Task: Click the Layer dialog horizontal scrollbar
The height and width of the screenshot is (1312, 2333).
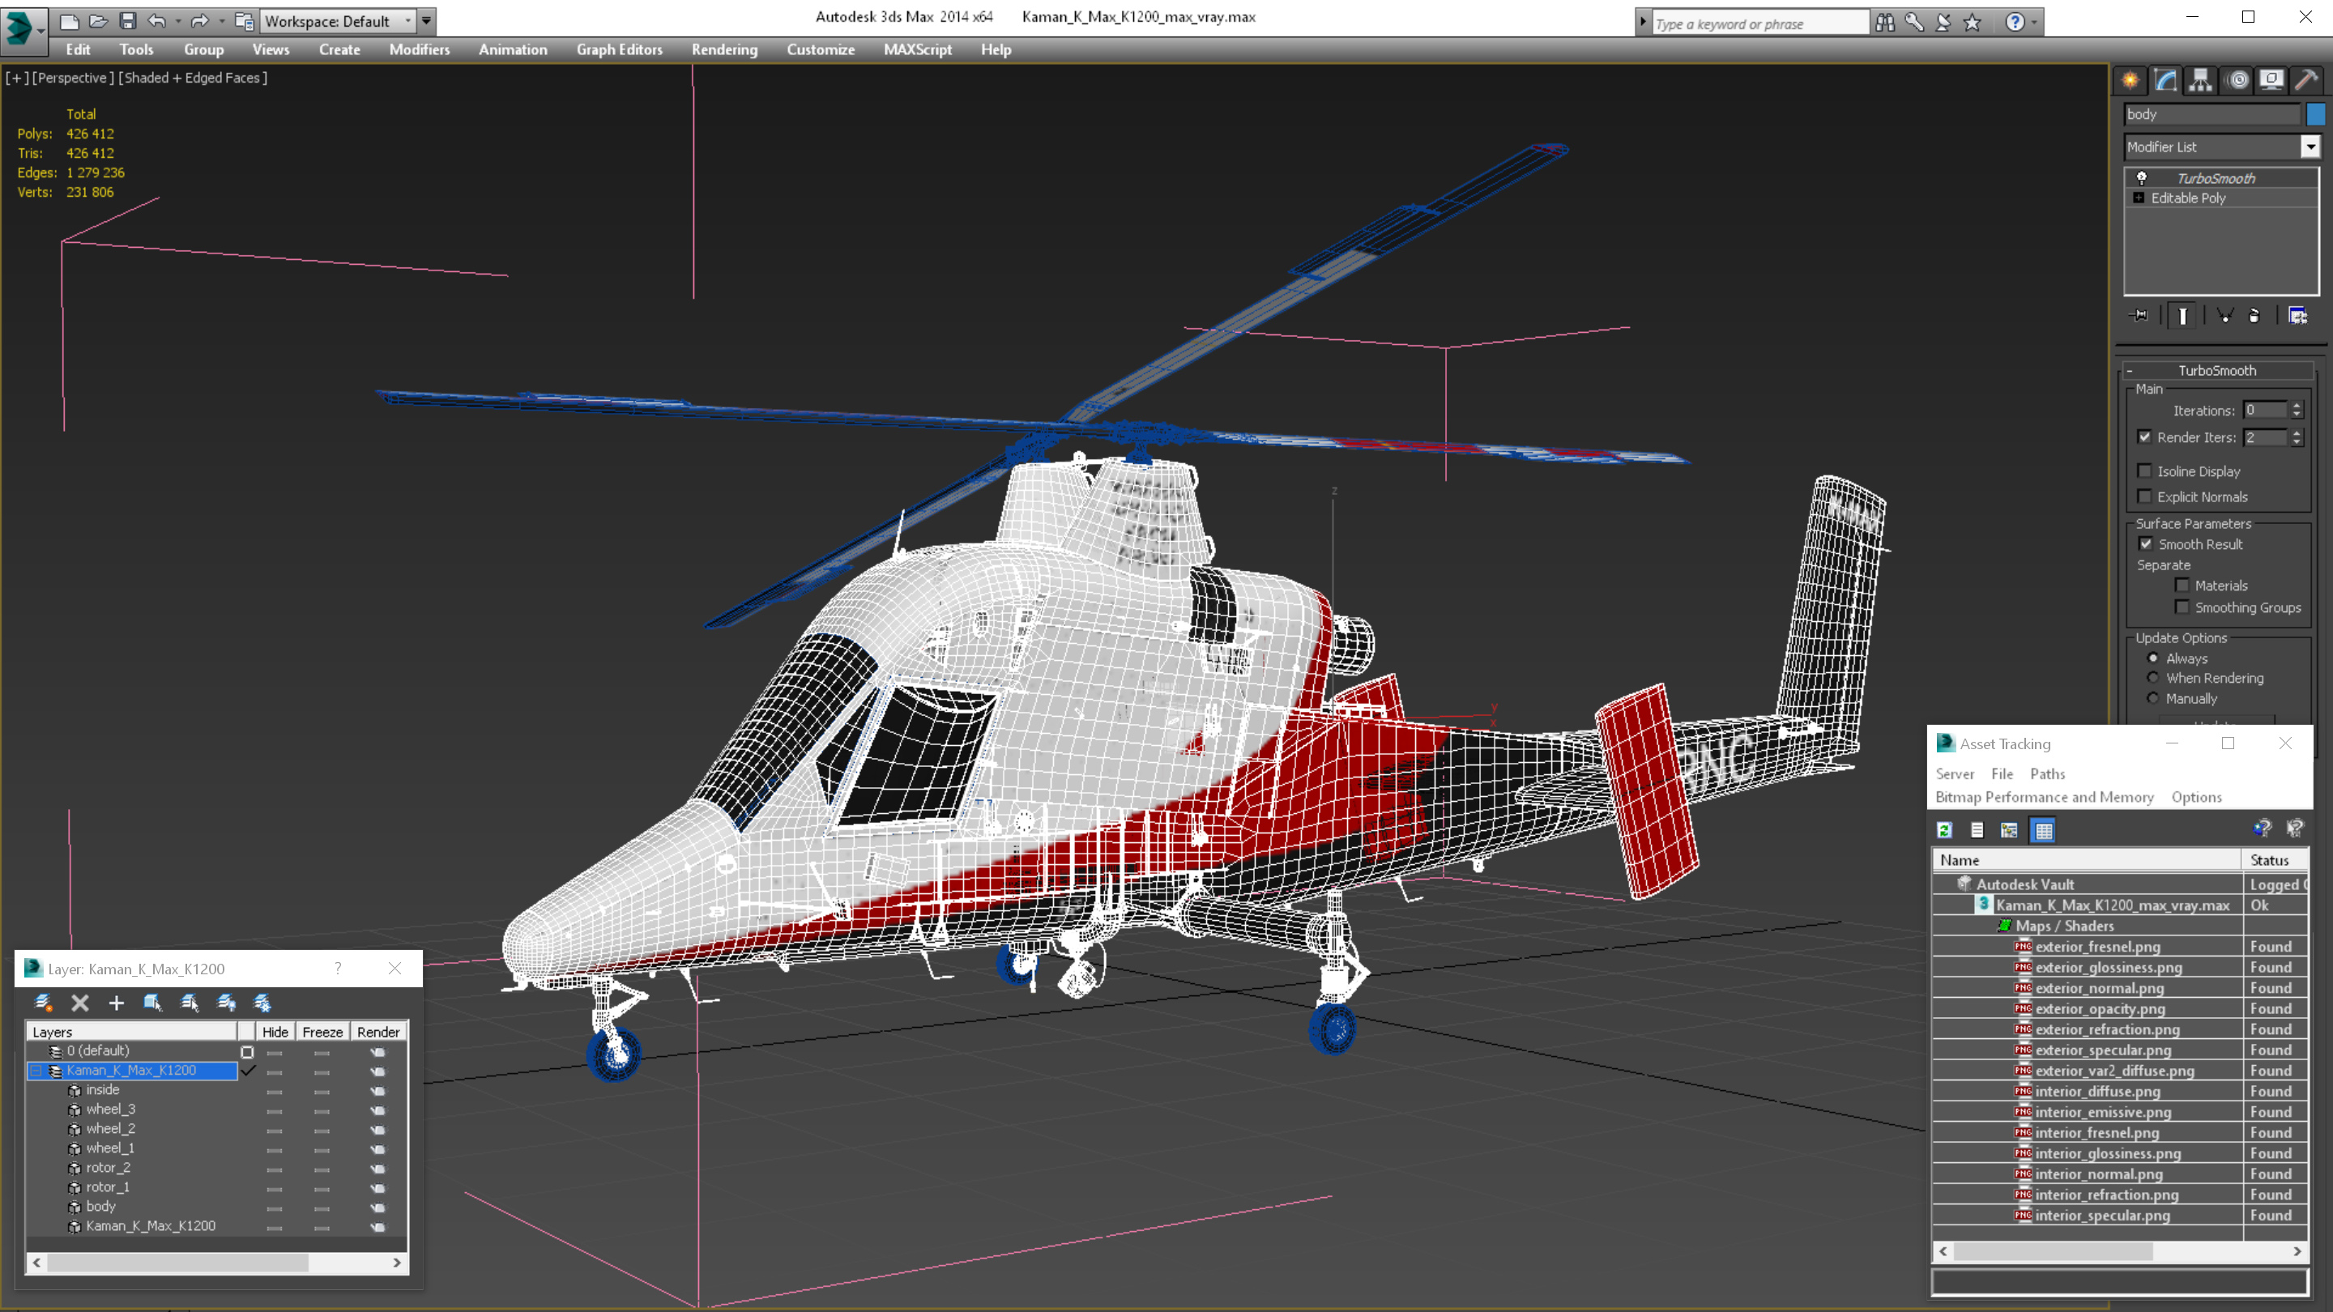Action: tap(217, 1263)
